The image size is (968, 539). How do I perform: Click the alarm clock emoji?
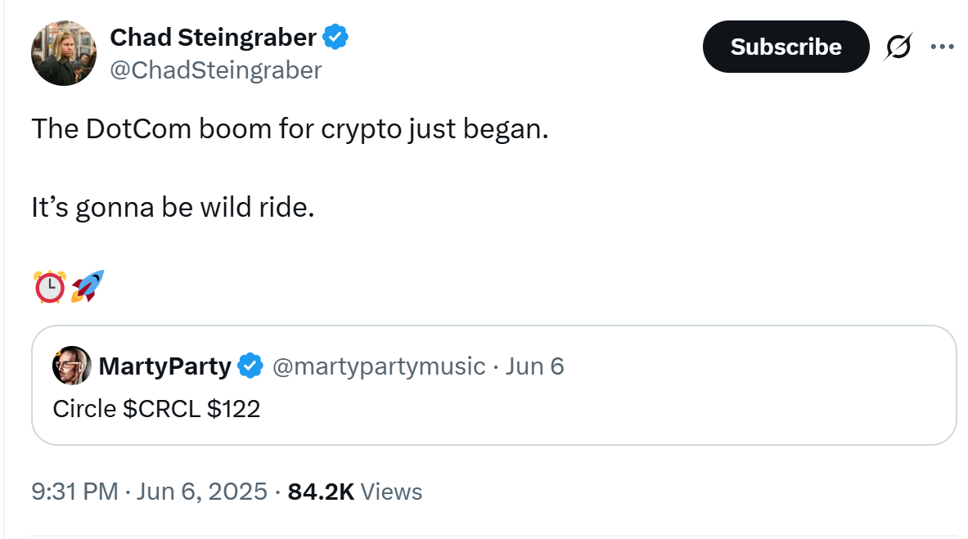click(x=49, y=287)
